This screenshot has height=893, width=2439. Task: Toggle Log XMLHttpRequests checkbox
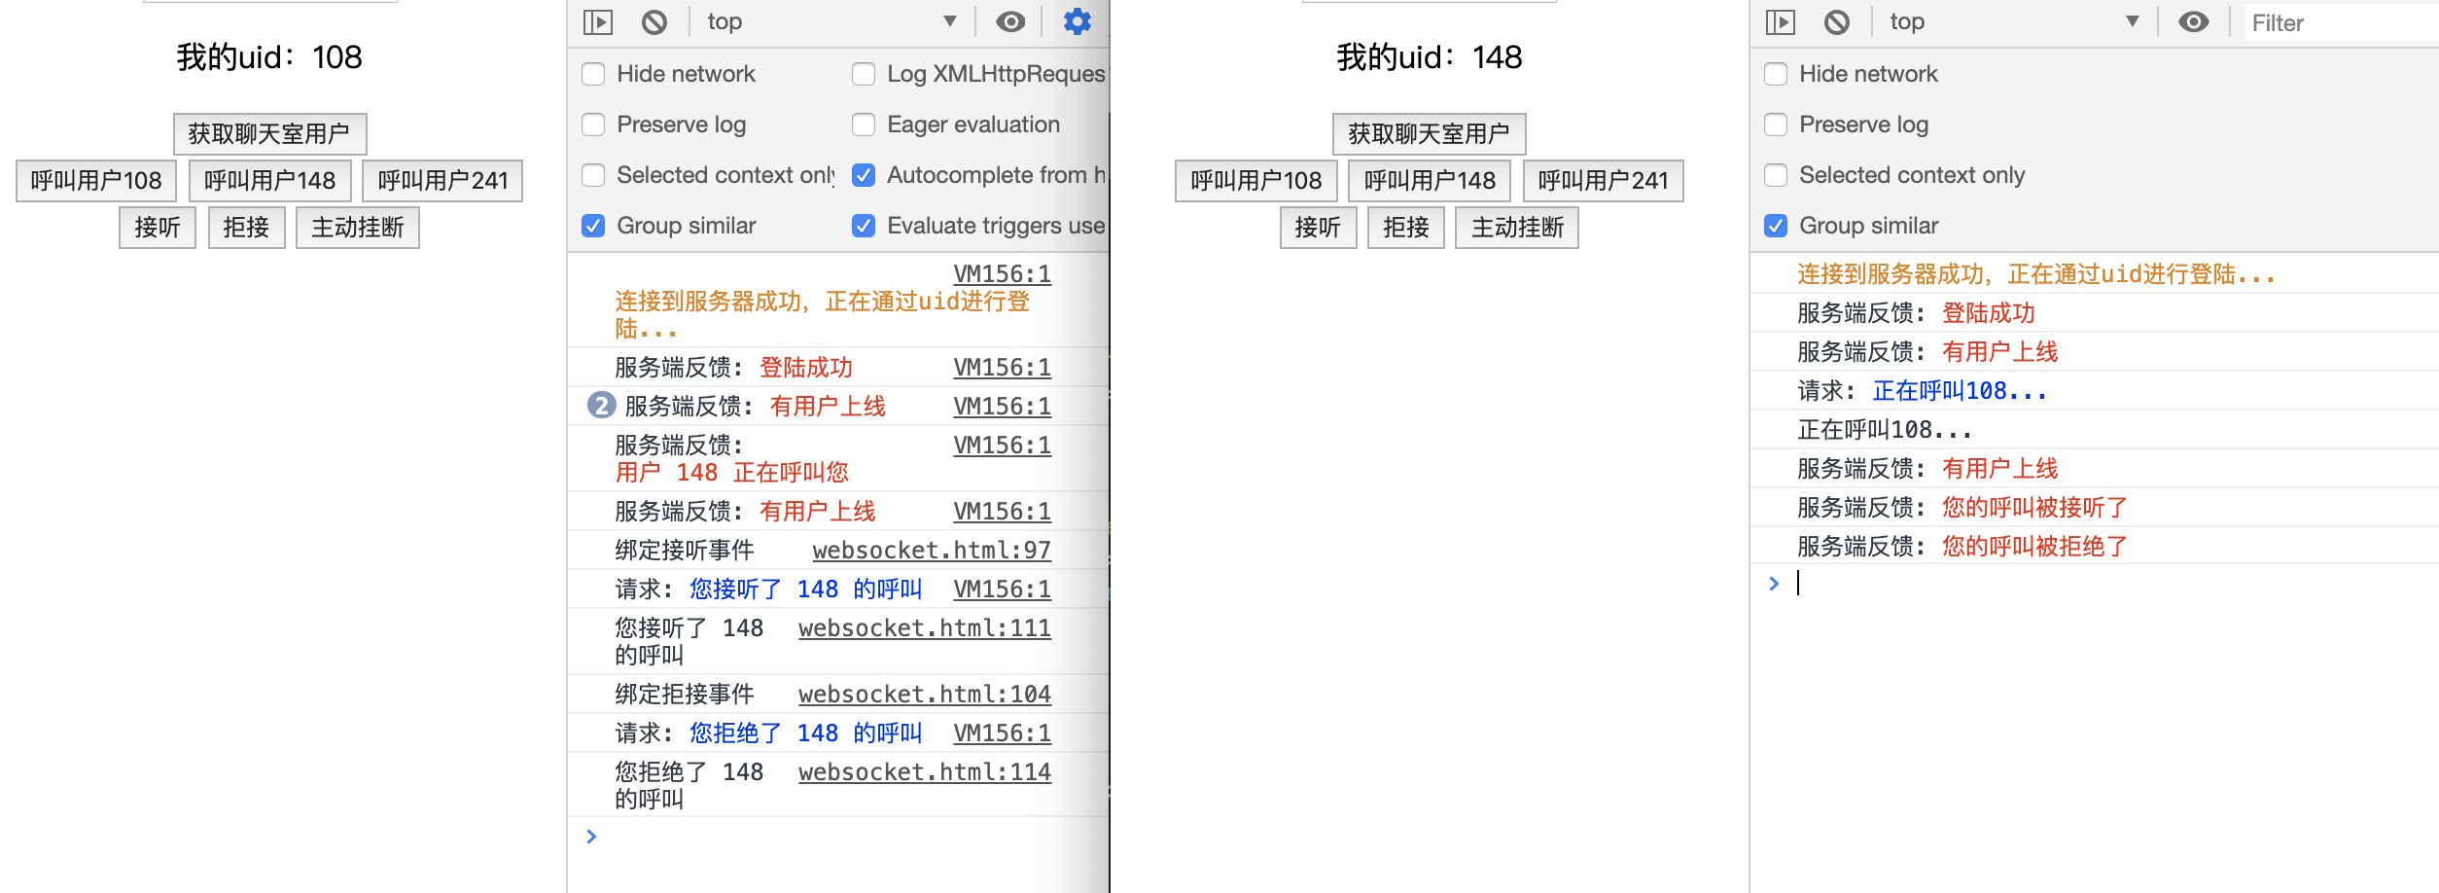pos(864,74)
